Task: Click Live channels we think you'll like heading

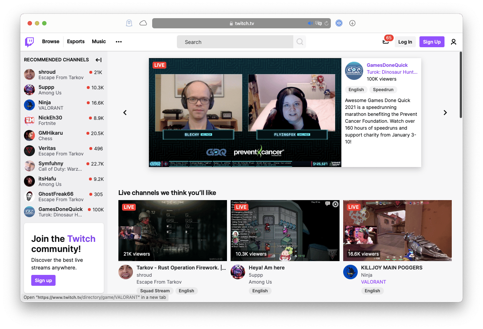Action: (x=167, y=193)
